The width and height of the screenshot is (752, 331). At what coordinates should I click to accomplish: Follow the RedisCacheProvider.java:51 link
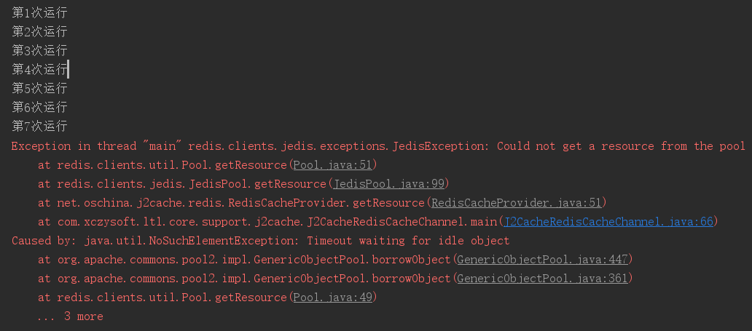click(x=517, y=203)
